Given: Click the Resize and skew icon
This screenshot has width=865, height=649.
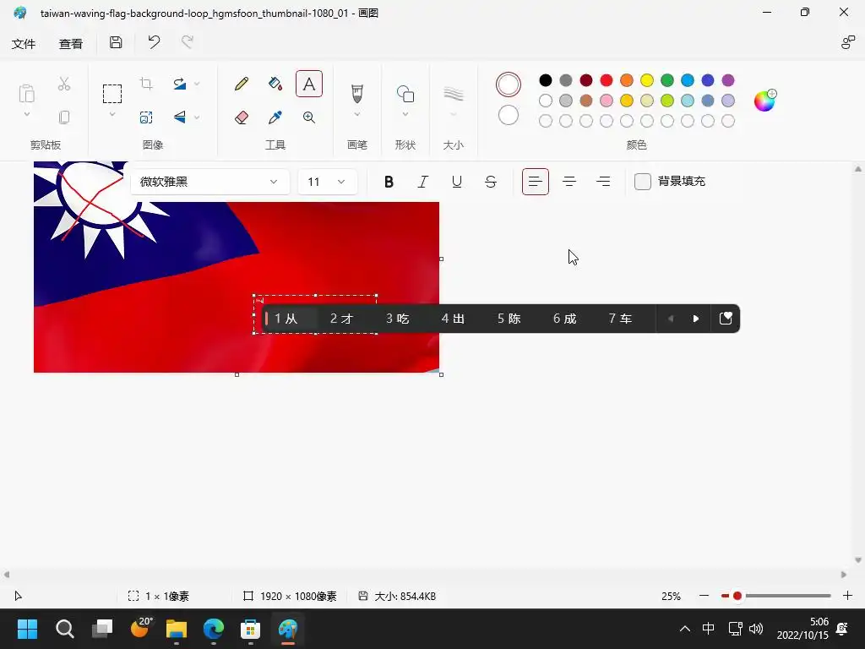Looking at the screenshot, I should (x=146, y=117).
